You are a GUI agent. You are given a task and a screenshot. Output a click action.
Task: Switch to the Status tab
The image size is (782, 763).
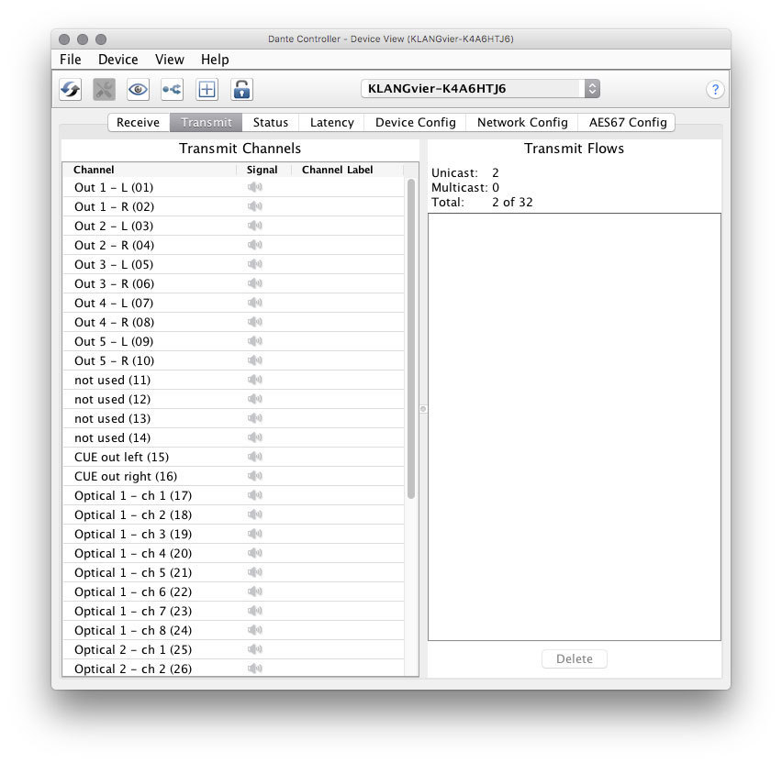click(x=271, y=123)
